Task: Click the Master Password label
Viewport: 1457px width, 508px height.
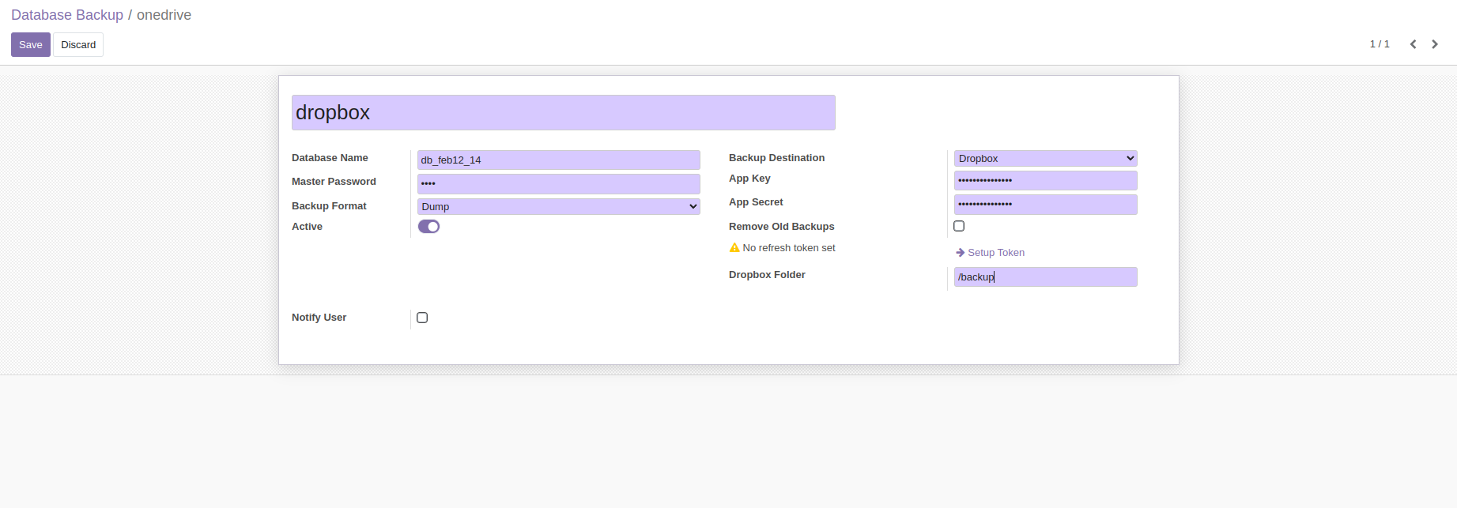Action: (x=334, y=182)
